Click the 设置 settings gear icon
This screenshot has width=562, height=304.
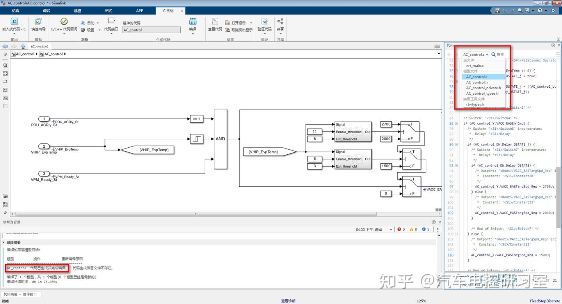82,29
